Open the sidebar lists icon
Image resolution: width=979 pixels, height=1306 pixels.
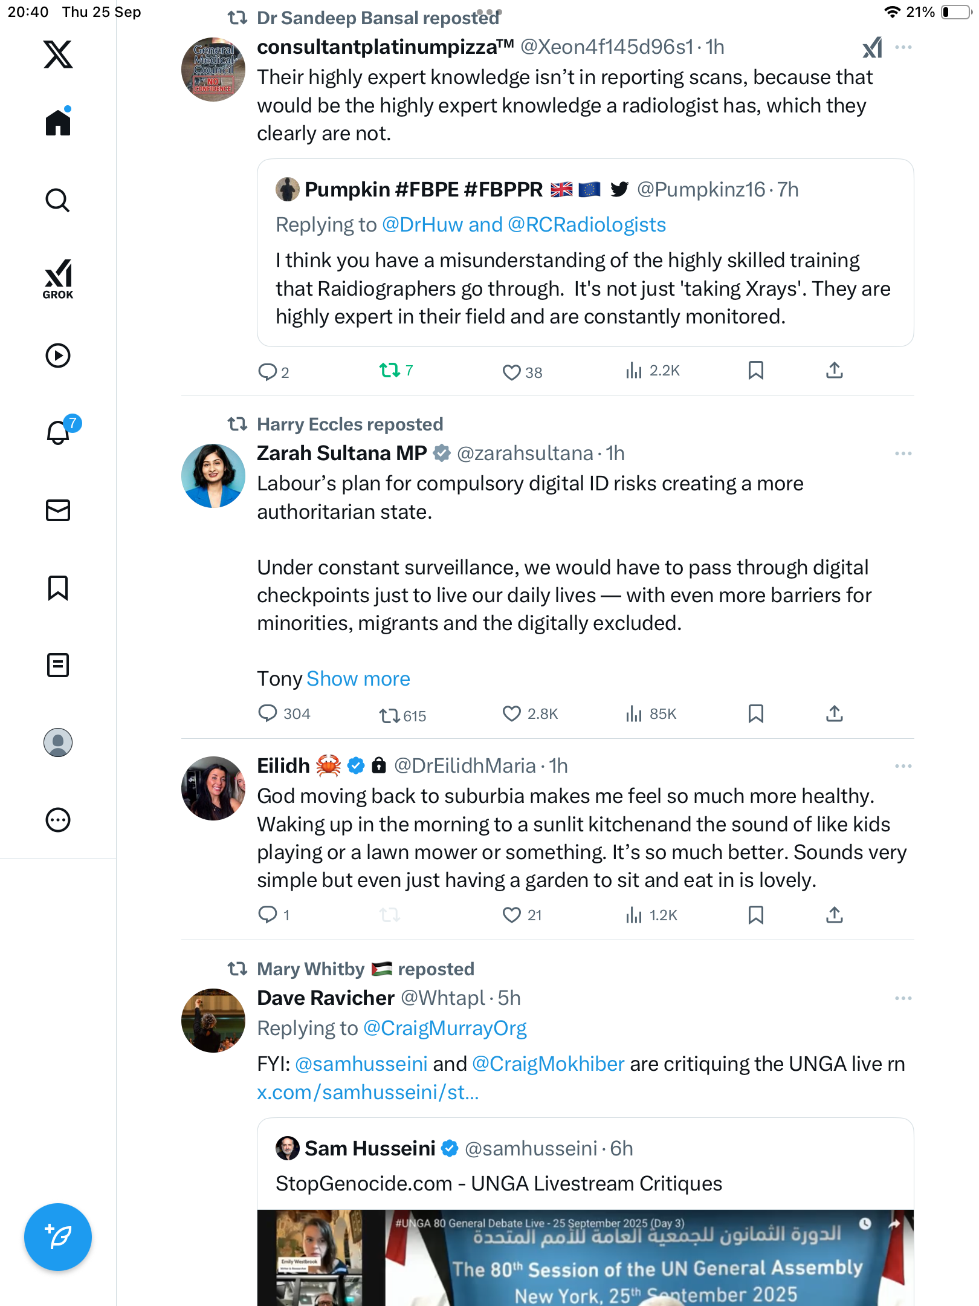coord(58,665)
